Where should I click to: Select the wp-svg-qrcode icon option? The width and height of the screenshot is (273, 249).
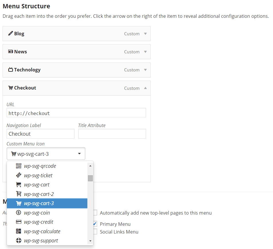[x=40, y=166]
